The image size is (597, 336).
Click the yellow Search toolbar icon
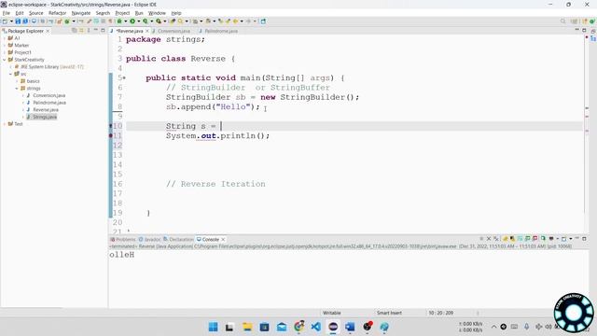pyautogui.click(x=180, y=21)
